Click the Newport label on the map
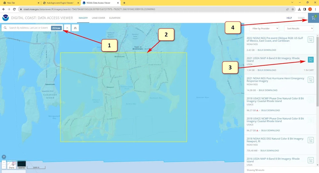The width and height of the screenshot is (319, 173). (110, 87)
